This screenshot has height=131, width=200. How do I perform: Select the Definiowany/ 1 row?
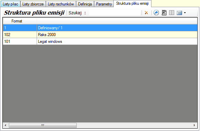pyautogui.click(x=100, y=28)
